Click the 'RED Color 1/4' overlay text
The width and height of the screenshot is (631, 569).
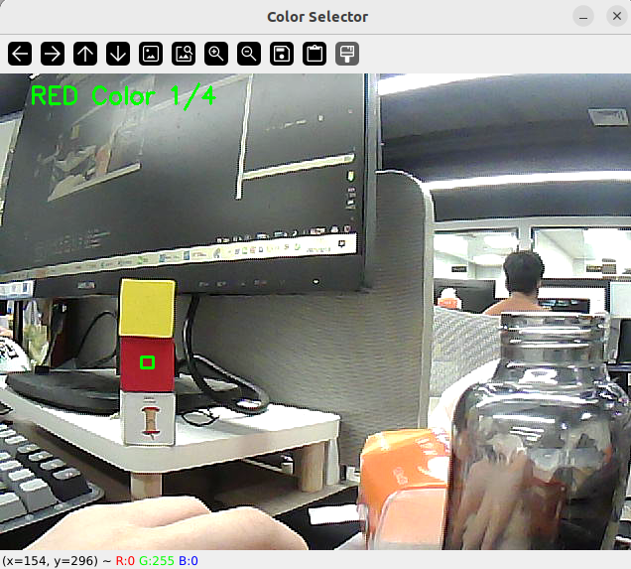[x=123, y=96]
